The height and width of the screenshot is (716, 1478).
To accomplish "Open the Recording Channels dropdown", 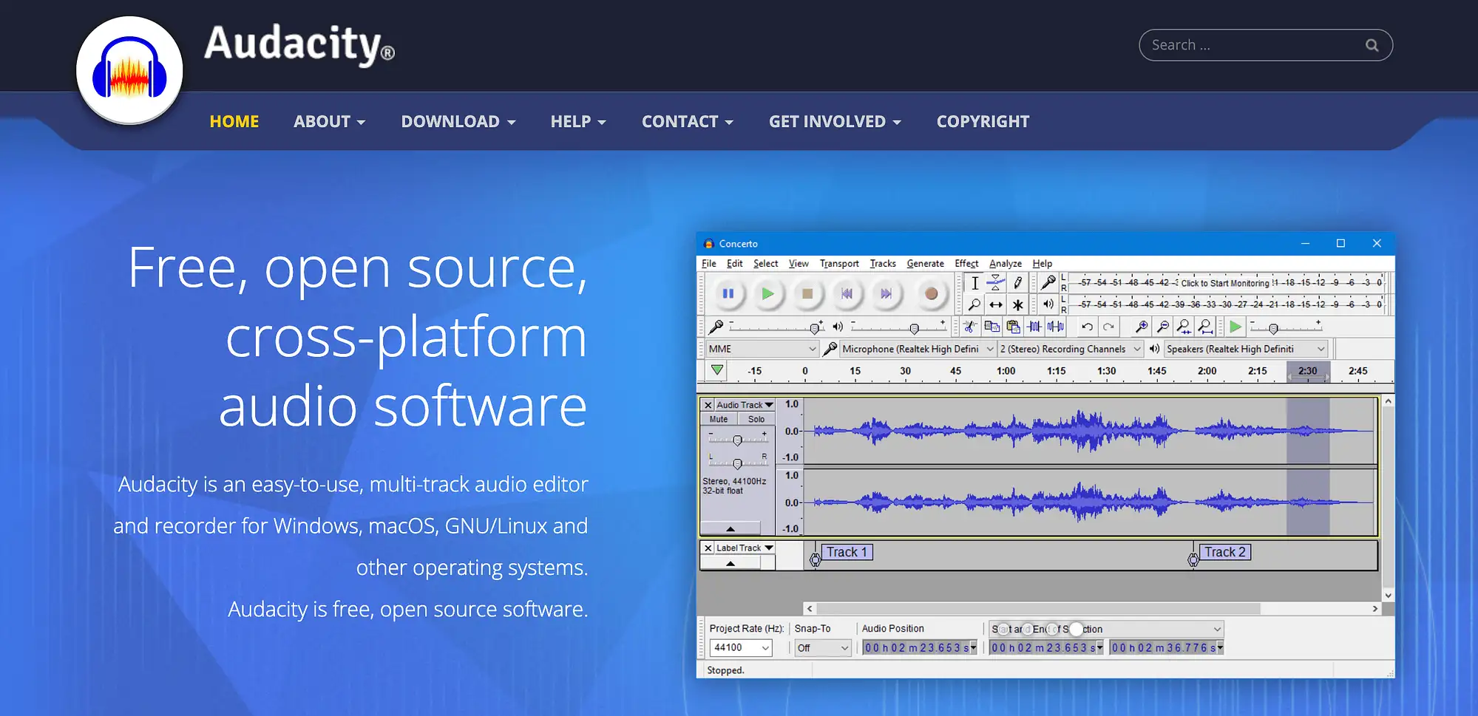I will click(x=1071, y=349).
